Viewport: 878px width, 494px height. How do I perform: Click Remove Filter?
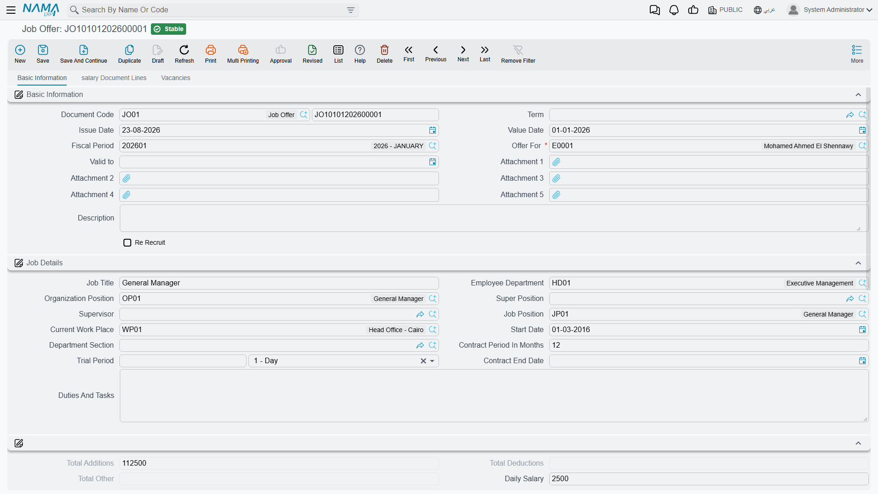(x=518, y=54)
